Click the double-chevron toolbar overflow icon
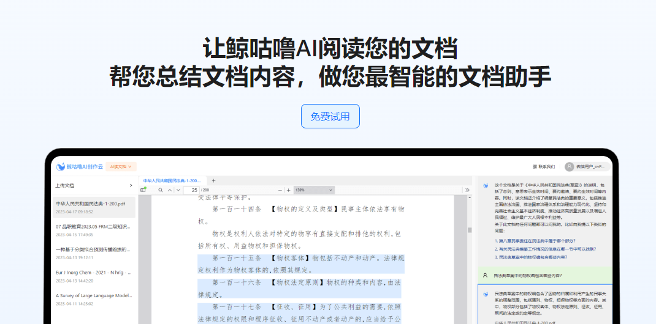 pos(467,190)
